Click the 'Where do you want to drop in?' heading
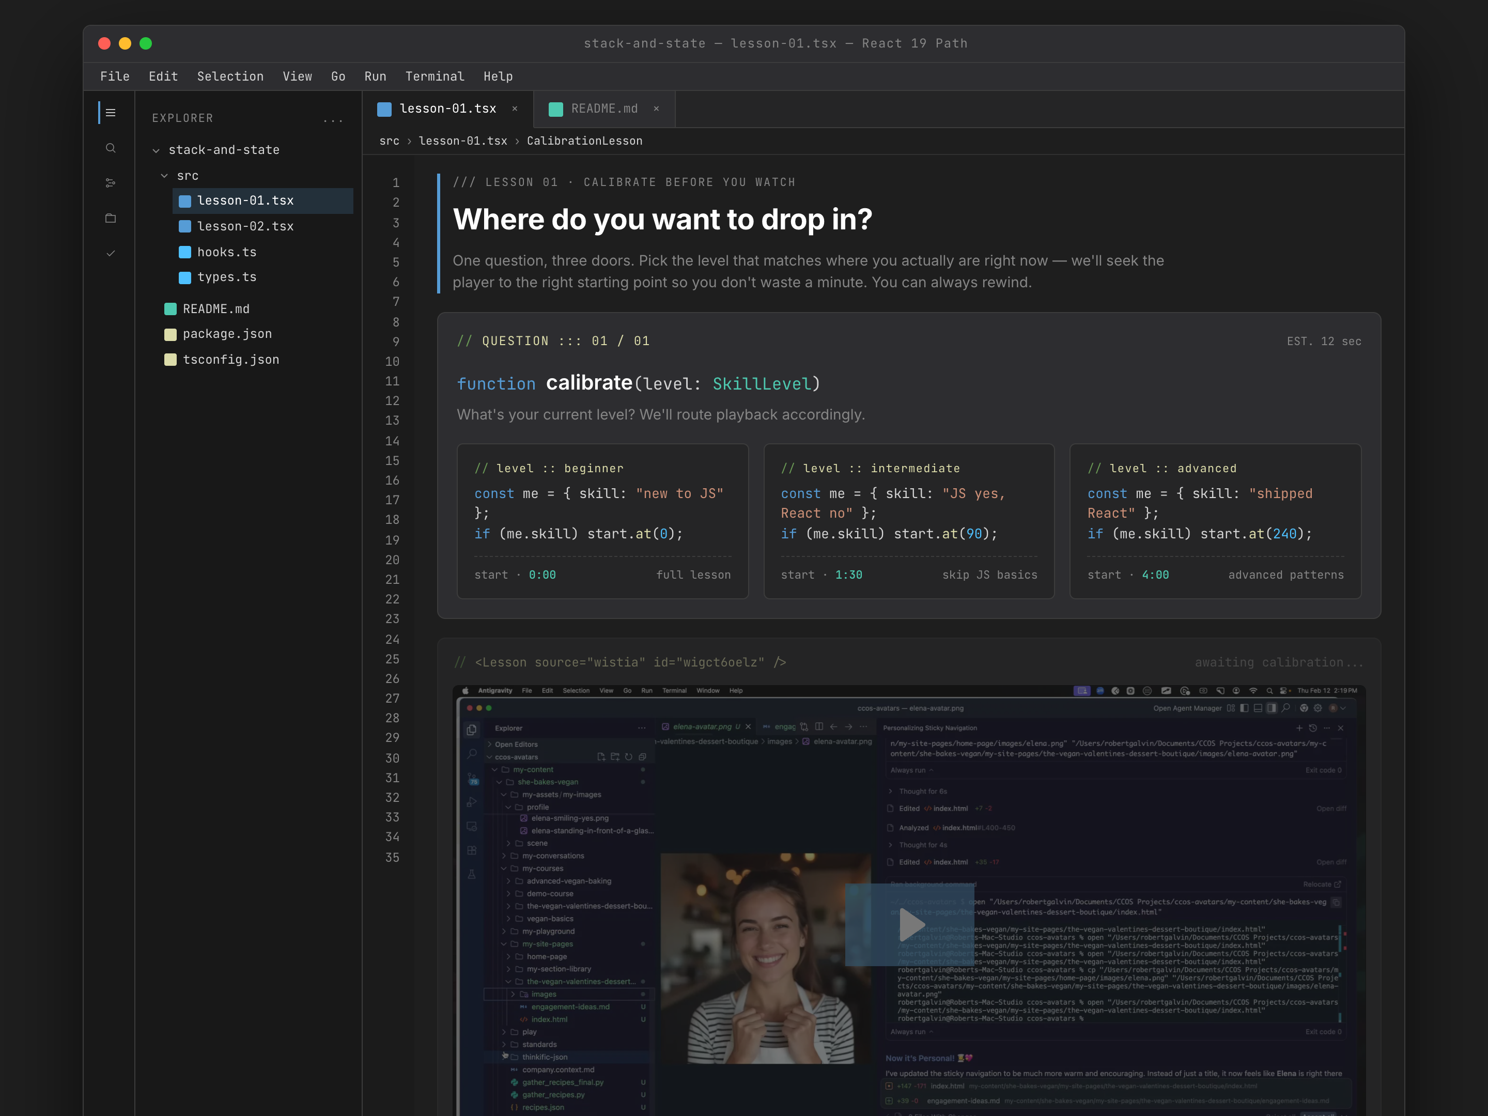This screenshot has width=1488, height=1116. tap(662, 220)
